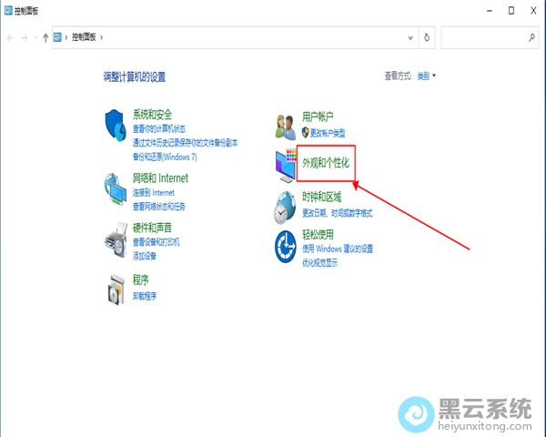Click the System and Security shield icon
The image size is (546, 437).
116,122
